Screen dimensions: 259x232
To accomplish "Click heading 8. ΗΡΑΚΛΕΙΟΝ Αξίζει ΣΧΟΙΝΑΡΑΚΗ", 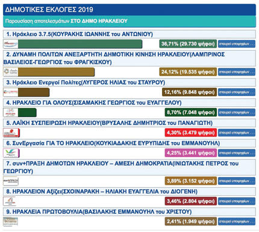I will [129, 192].
